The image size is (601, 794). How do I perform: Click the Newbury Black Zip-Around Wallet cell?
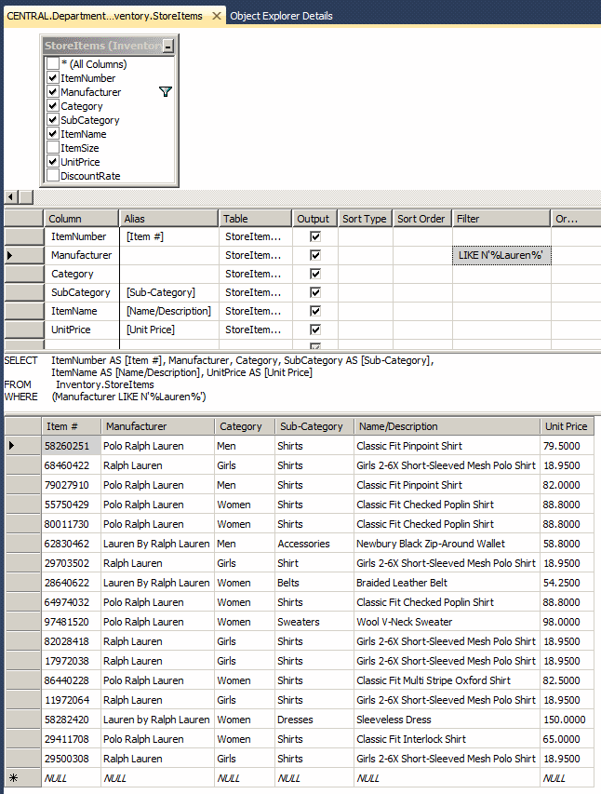[x=447, y=544]
